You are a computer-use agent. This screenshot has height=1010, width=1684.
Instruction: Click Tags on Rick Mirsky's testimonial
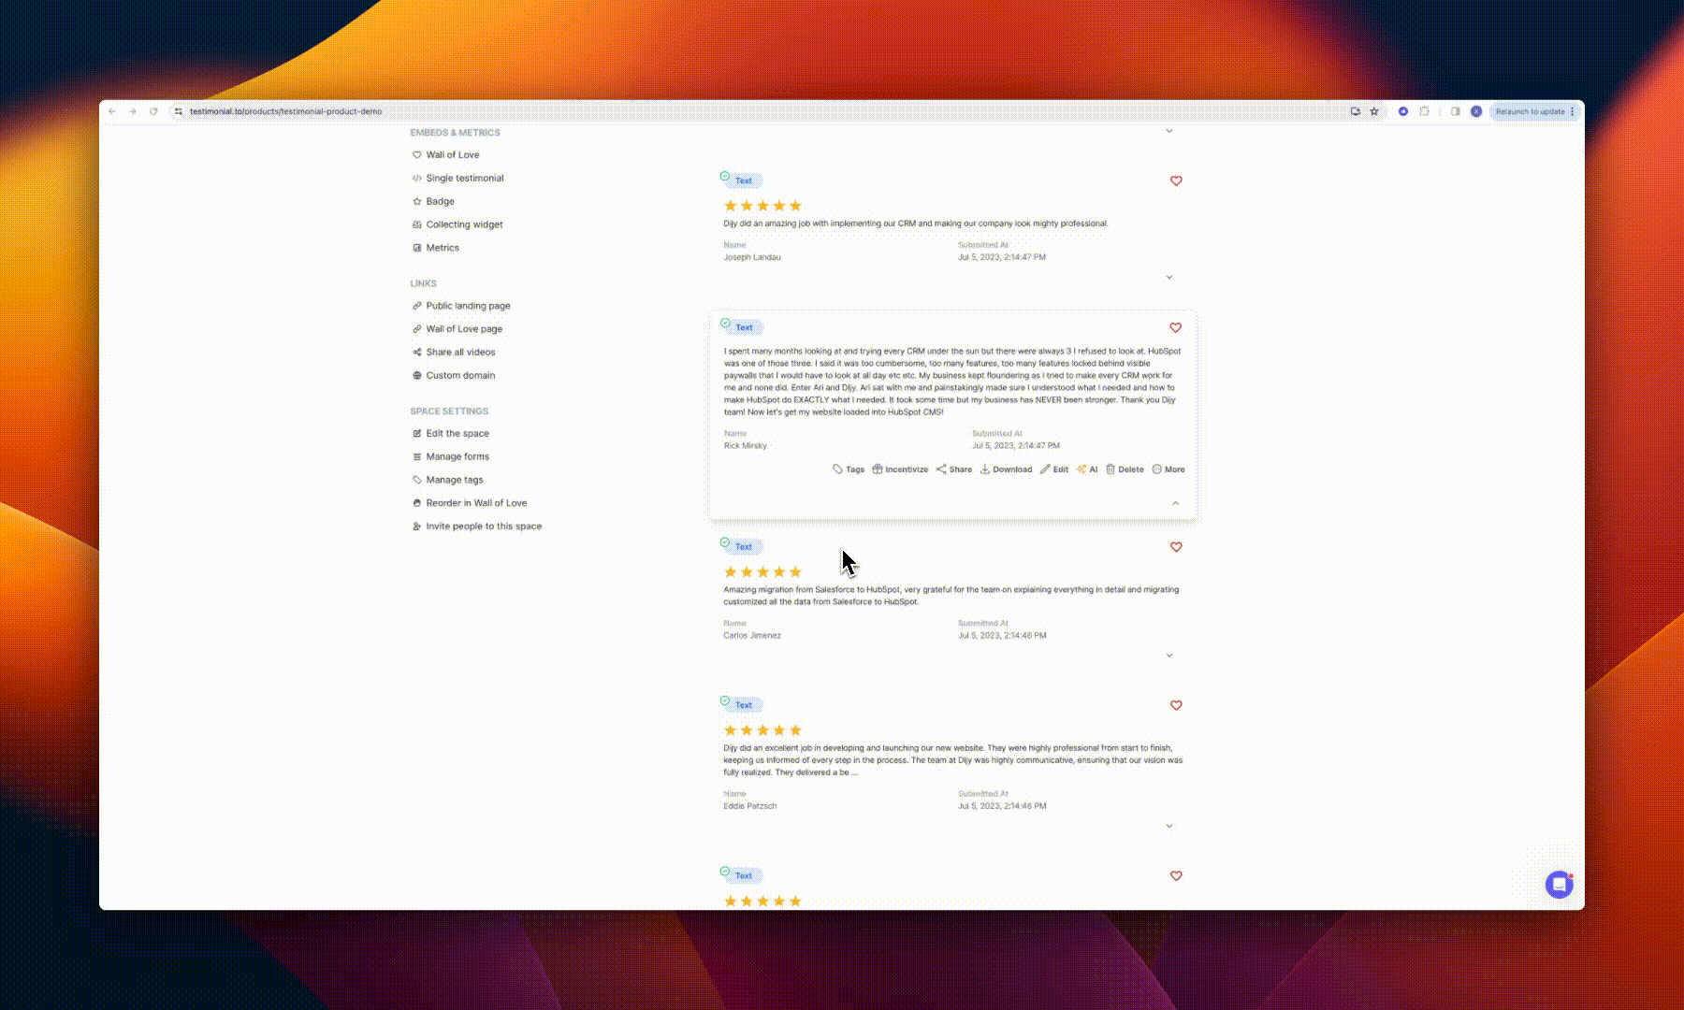[x=849, y=469]
